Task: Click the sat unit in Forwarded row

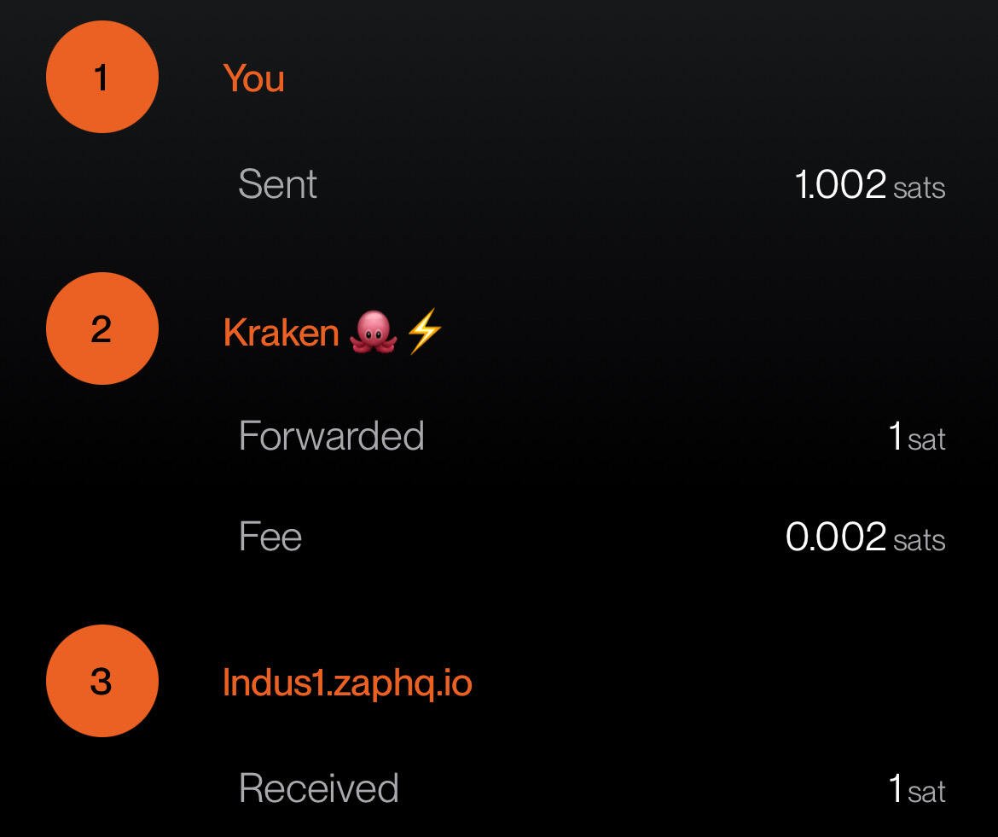Action: click(926, 440)
